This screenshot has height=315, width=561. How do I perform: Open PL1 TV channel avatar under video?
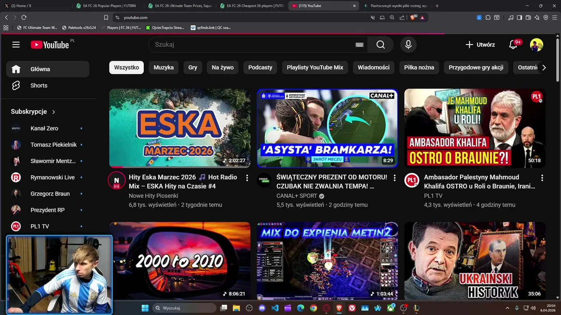412,180
